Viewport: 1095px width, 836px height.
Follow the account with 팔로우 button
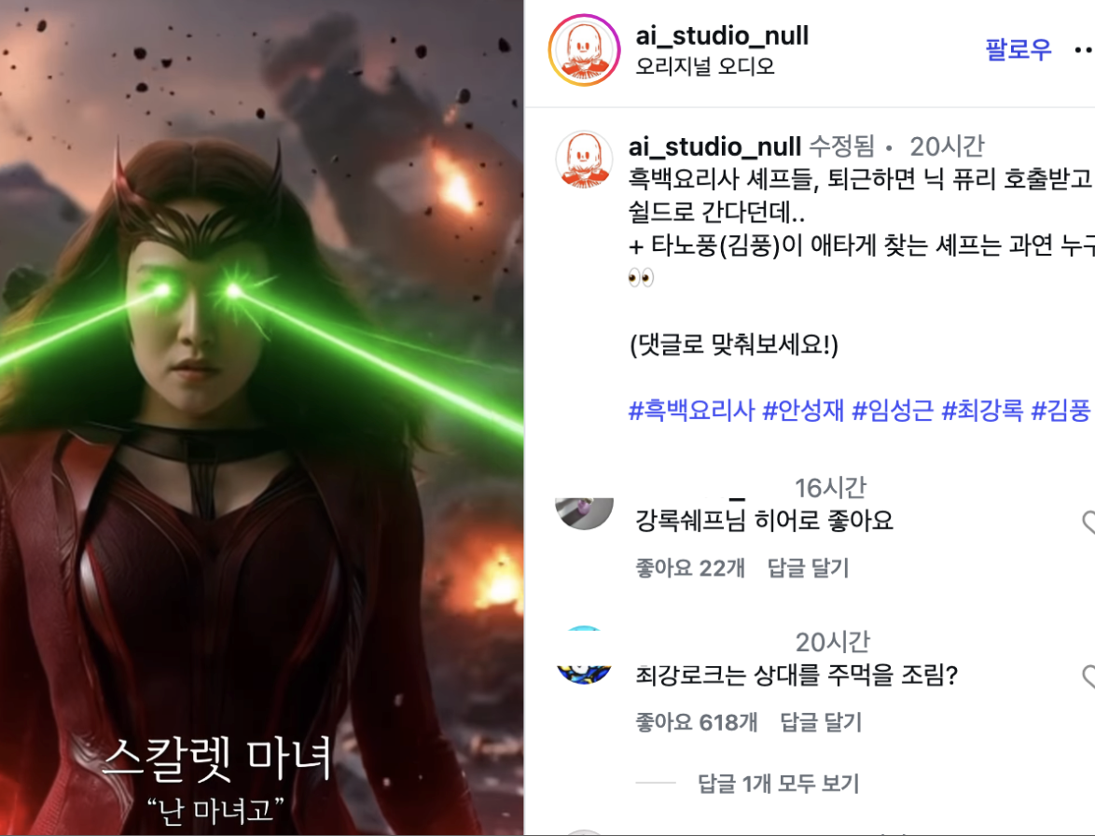coord(1018,49)
